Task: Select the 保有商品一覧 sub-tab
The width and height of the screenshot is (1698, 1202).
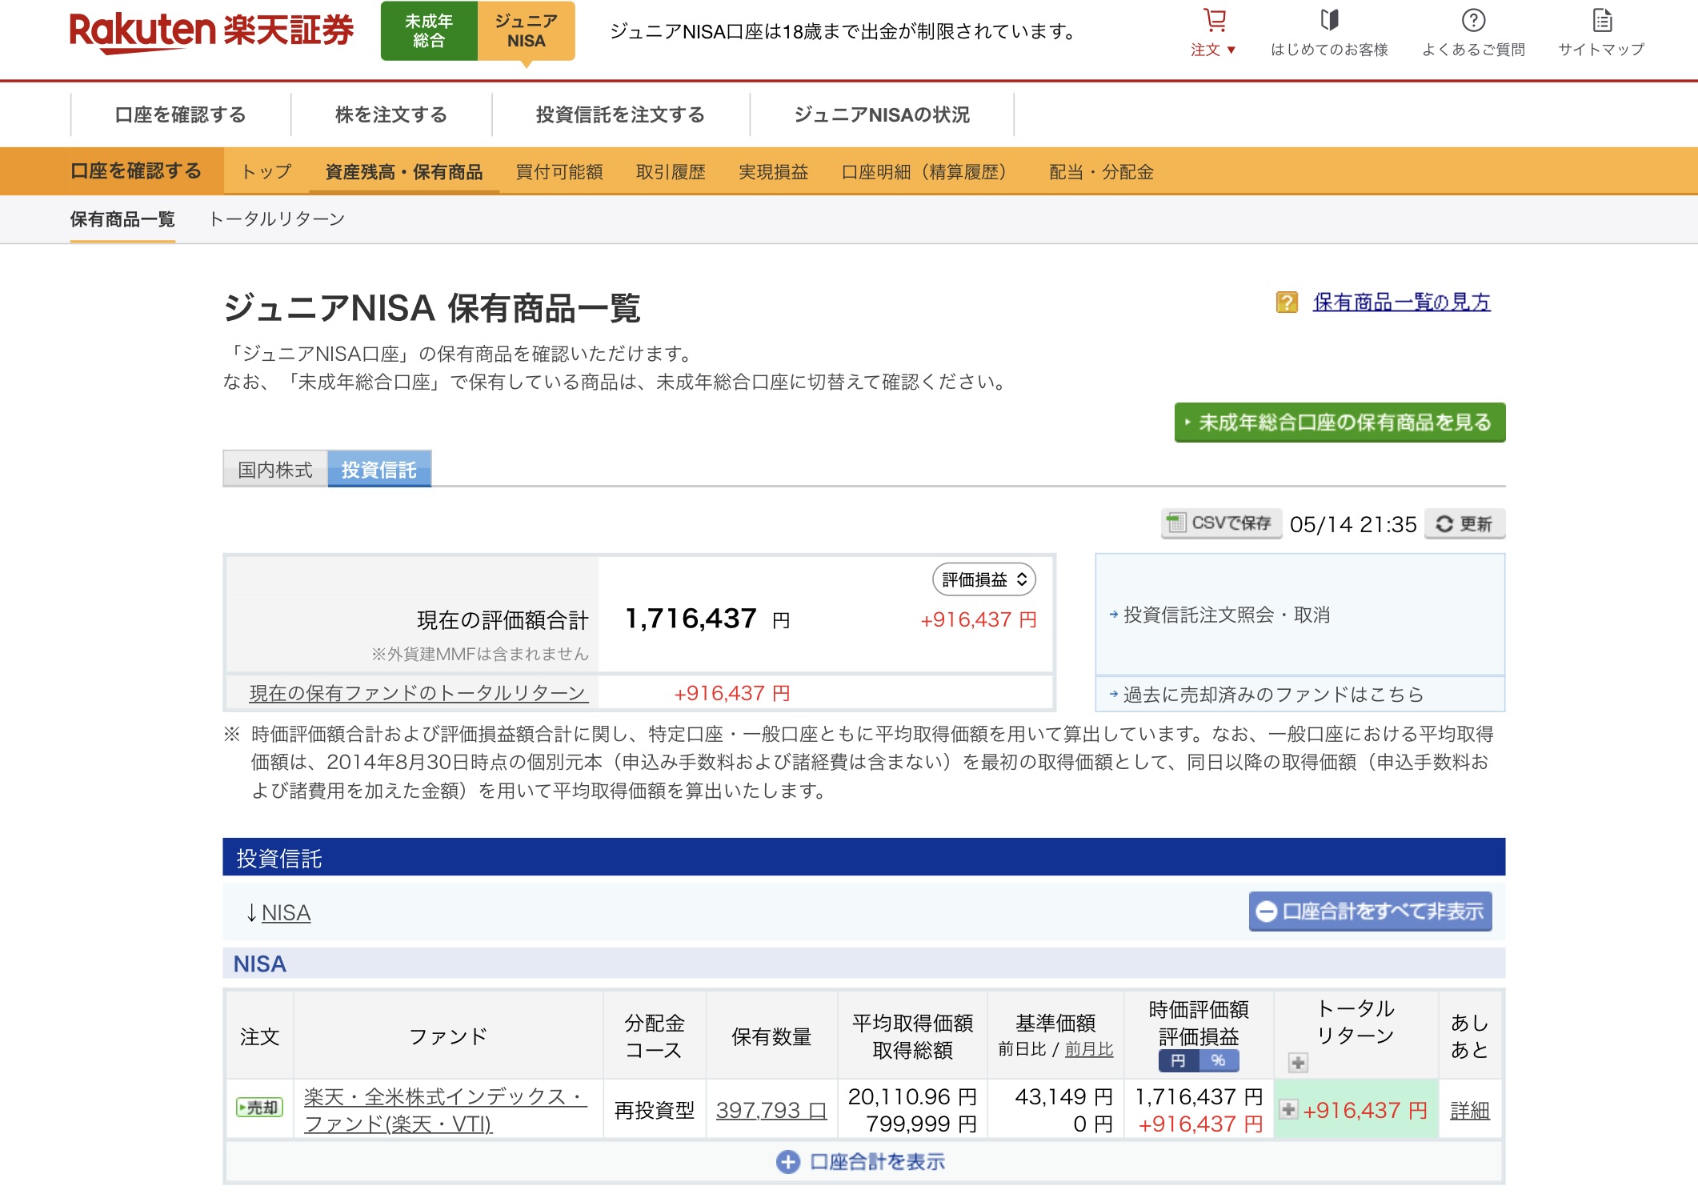Action: click(122, 219)
